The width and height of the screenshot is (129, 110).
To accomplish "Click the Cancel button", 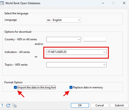I will point(100,105).
